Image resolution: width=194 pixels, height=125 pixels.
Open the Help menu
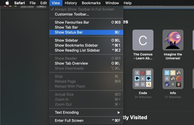(x=127, y=3)
